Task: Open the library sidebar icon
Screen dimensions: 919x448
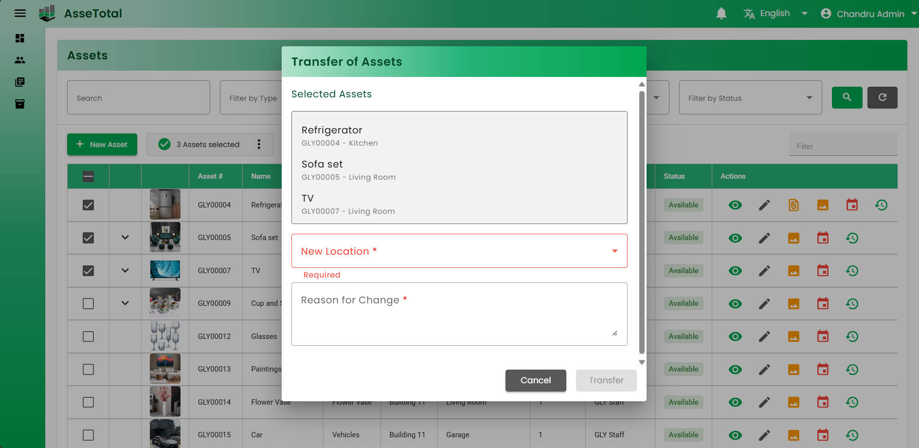Action: pos(20,82)
